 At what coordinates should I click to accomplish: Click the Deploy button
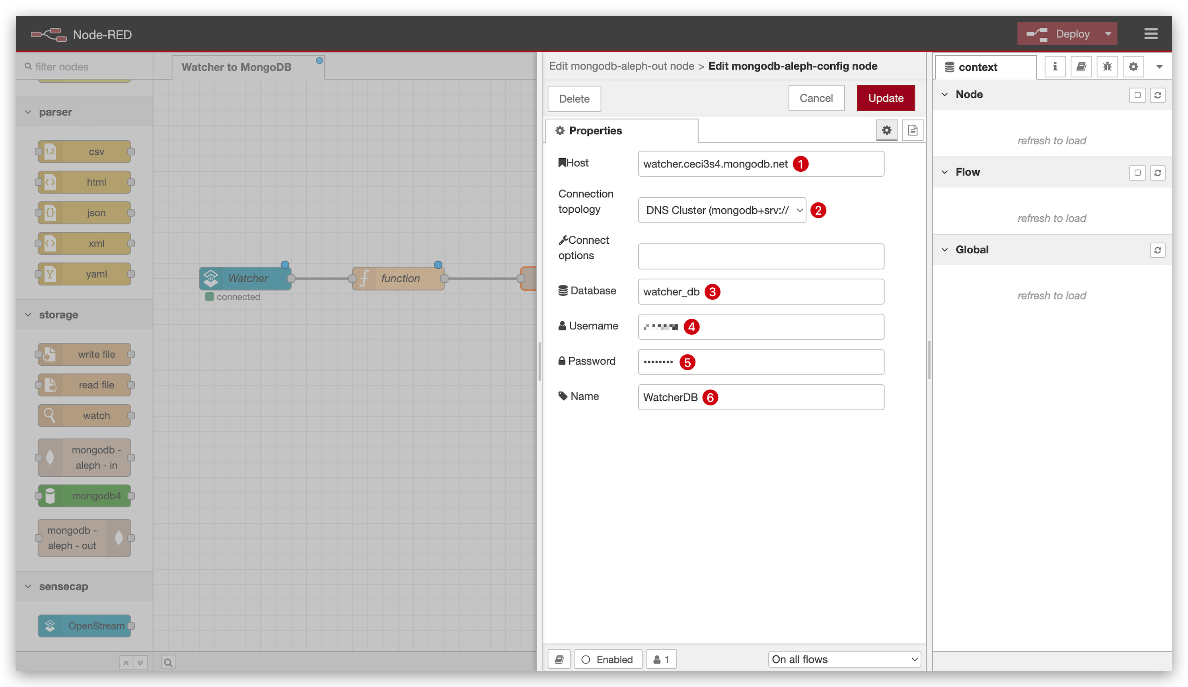[1058, 34]
